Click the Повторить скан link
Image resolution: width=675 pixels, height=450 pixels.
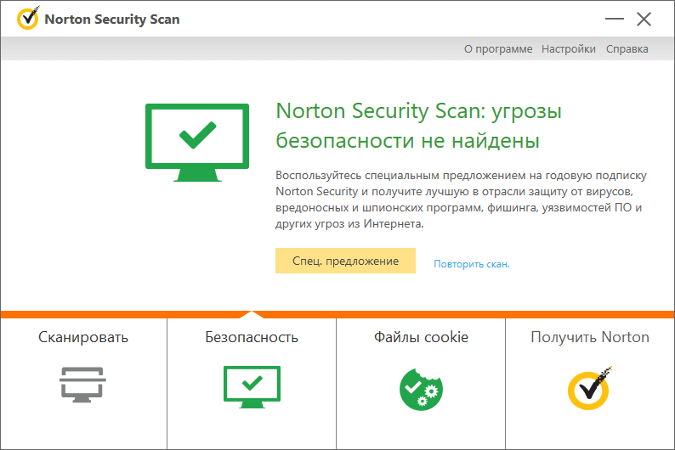coord(471,264)
